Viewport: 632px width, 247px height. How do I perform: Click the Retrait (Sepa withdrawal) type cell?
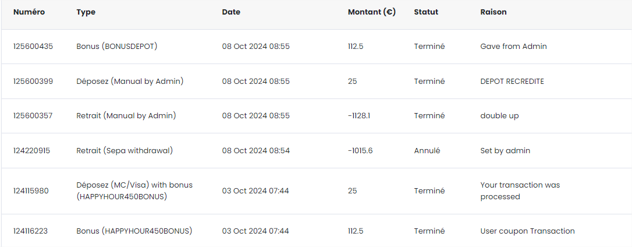[x=125, y=151]
